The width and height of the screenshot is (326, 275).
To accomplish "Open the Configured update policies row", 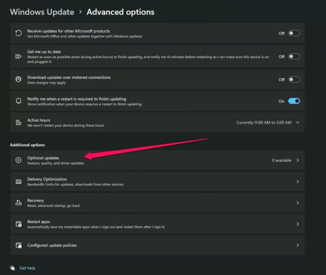I will [x=158, y=245].
